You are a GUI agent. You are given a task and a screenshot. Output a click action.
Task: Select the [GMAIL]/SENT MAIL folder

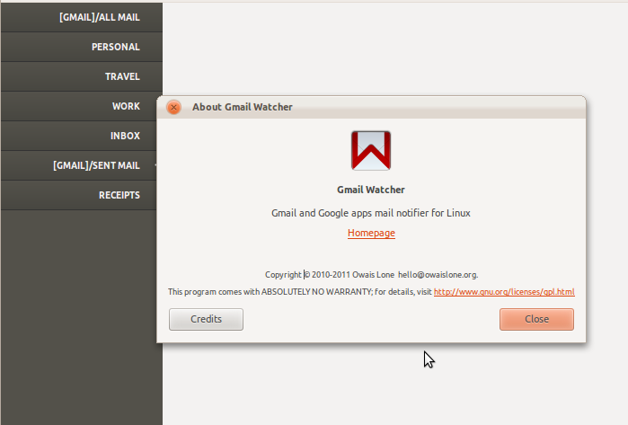(79, 165)
